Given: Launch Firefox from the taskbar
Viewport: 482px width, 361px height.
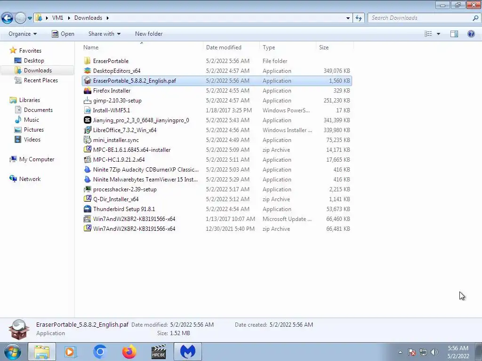Looking at the screenshot, I should point(129,352).
